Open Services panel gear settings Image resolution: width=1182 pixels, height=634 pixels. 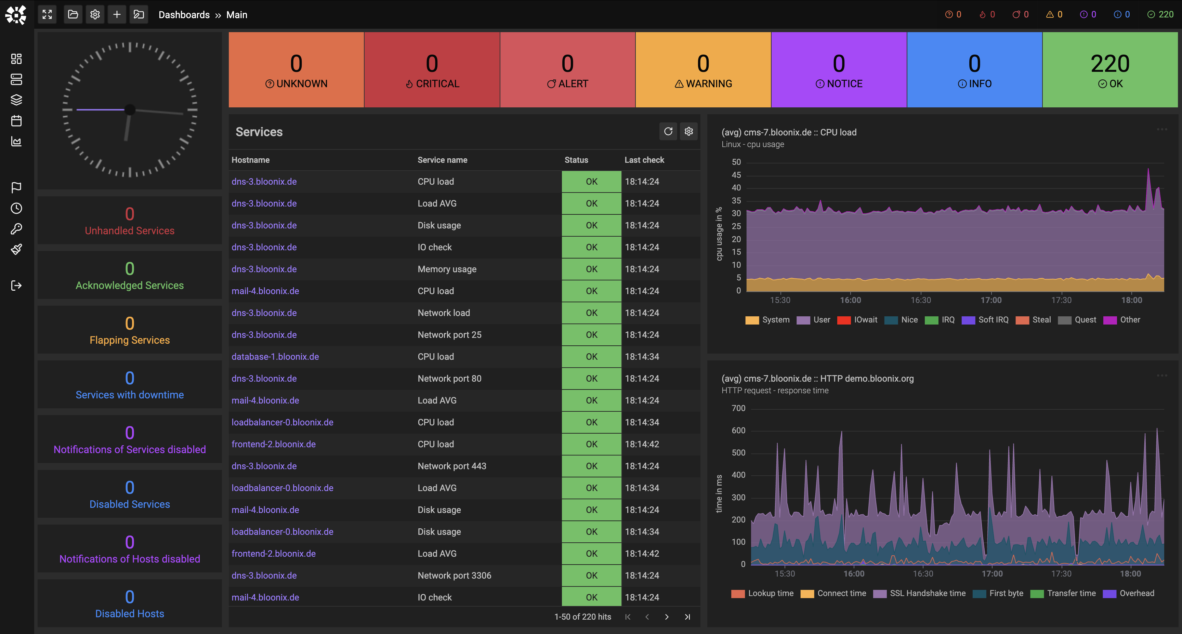click(x=689, y=132)
